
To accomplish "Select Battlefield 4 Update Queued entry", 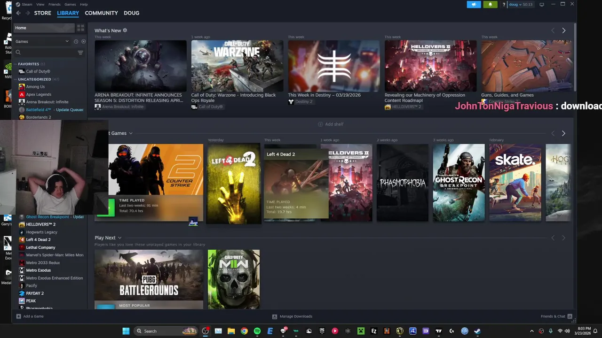I will (51, 110).
